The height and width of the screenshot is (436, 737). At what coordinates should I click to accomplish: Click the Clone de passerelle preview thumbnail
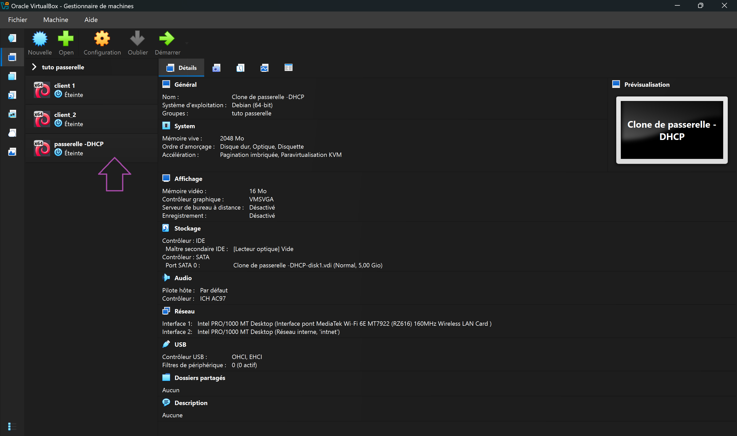(x=671, y=130)
